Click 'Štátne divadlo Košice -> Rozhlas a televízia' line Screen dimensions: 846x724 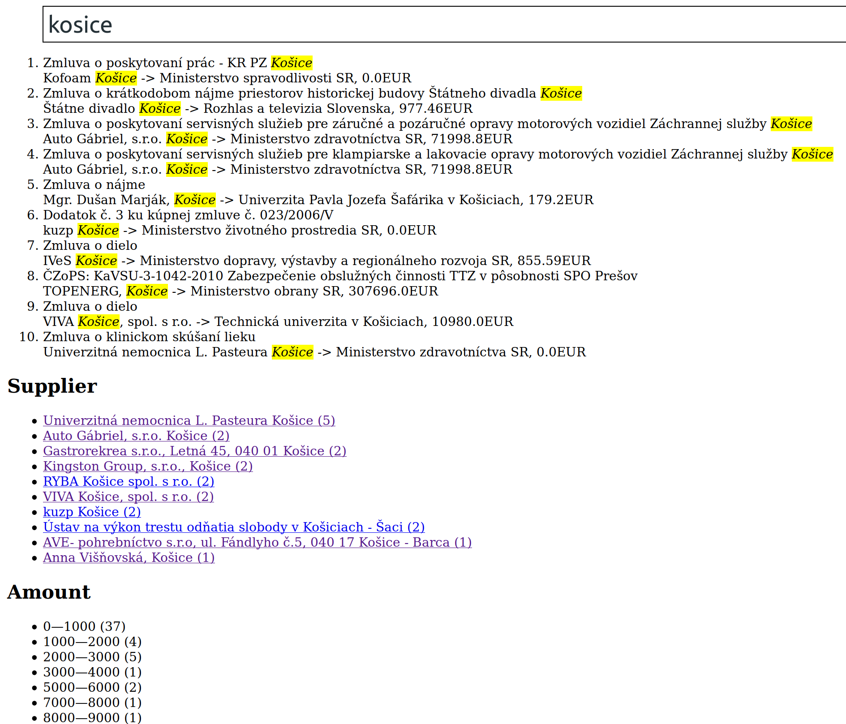tap(258, 108)
